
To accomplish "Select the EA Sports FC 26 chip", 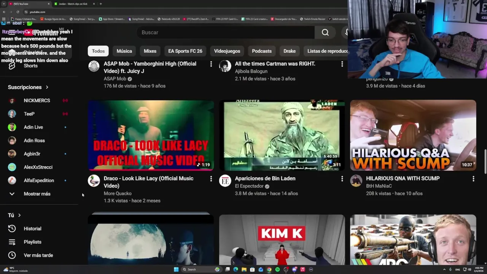I will pyautogui.click(x=185, y=51).
